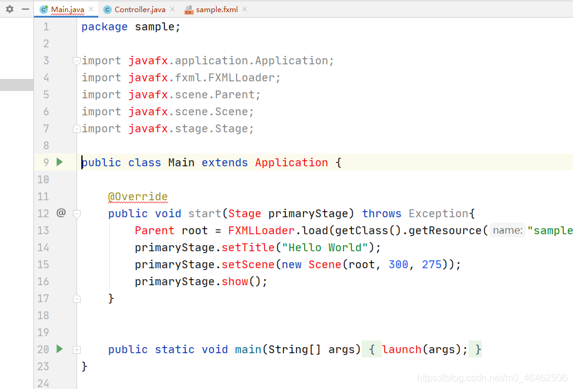Click the import fold end marker on line 7
The height and width of the screenshot is (389, 573).
click(76, 129)
